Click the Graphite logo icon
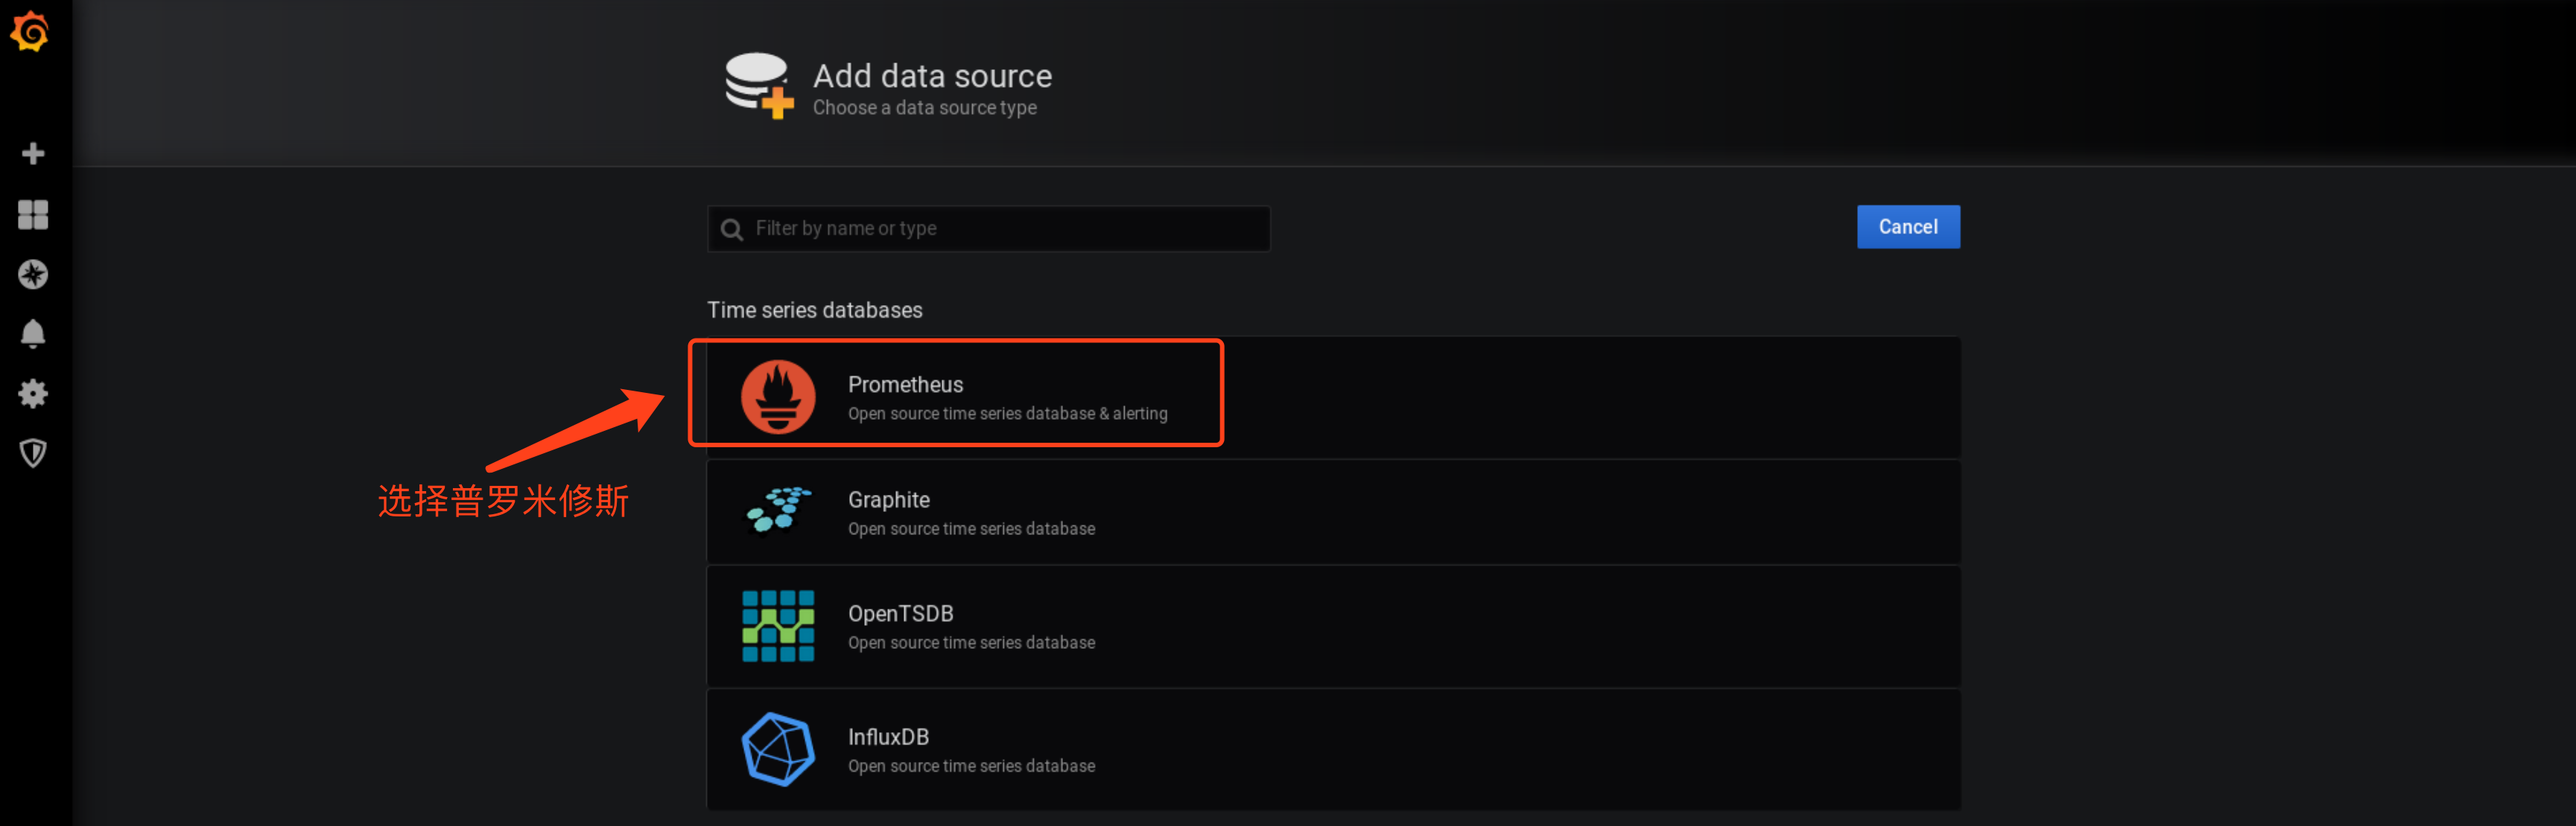Viewport: 2576px width, 826px height. [x=778, y=510]
